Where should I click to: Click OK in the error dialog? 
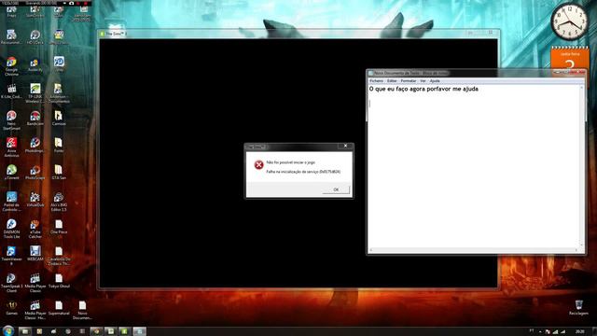point(336,189)
